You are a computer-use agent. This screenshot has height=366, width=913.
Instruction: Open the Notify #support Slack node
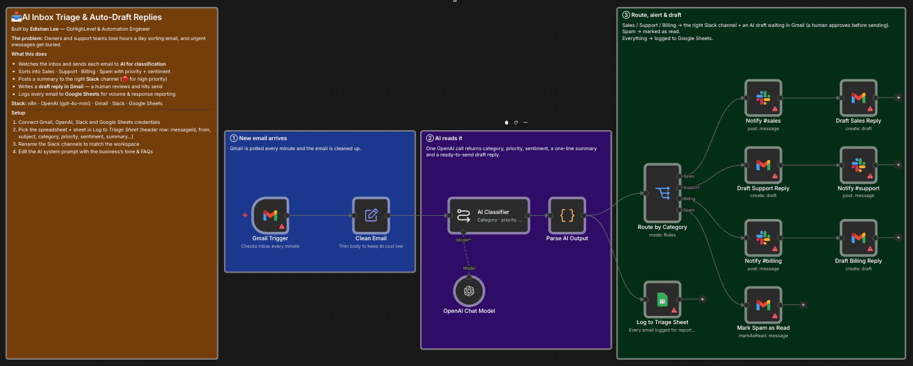[x=858, y=165]
